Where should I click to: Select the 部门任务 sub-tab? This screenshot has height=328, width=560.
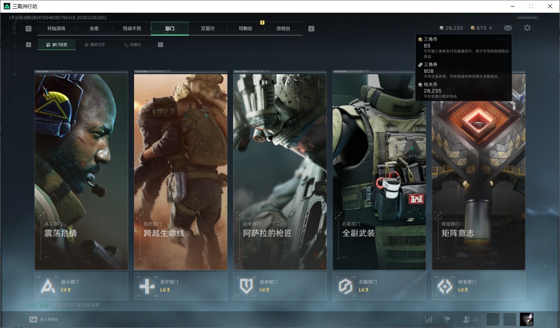point(57,45)
